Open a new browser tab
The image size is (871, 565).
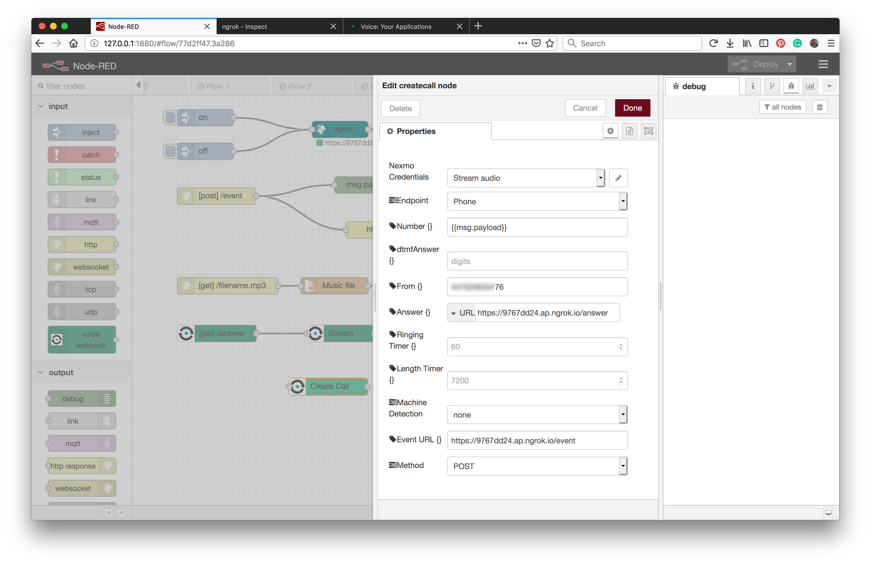tap(478, 26)
